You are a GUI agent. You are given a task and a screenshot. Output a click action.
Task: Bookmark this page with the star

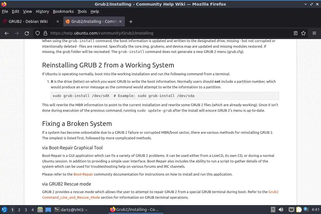(x=303, y=33)
